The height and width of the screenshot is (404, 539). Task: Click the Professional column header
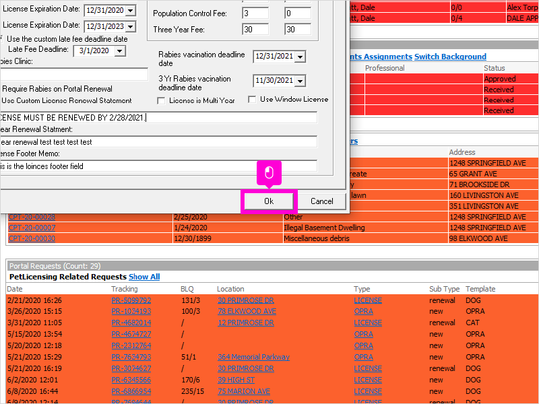pyautogui.click(x=385, y=68)
